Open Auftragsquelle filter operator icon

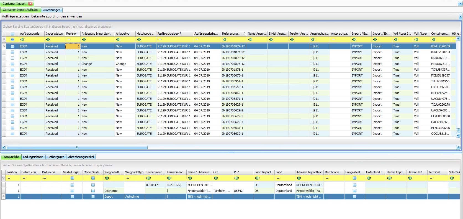coord(22,39)
